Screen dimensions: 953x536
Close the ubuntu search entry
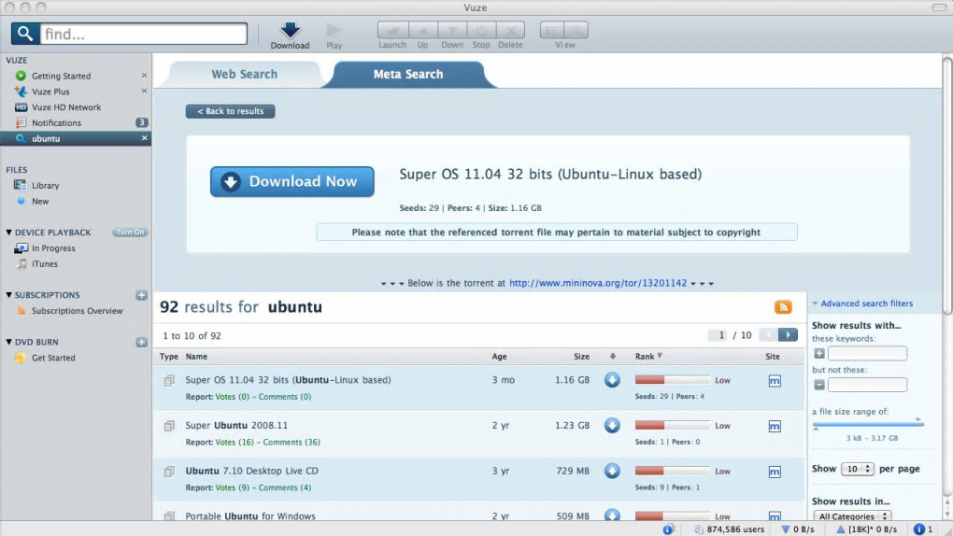click(144, 138)
